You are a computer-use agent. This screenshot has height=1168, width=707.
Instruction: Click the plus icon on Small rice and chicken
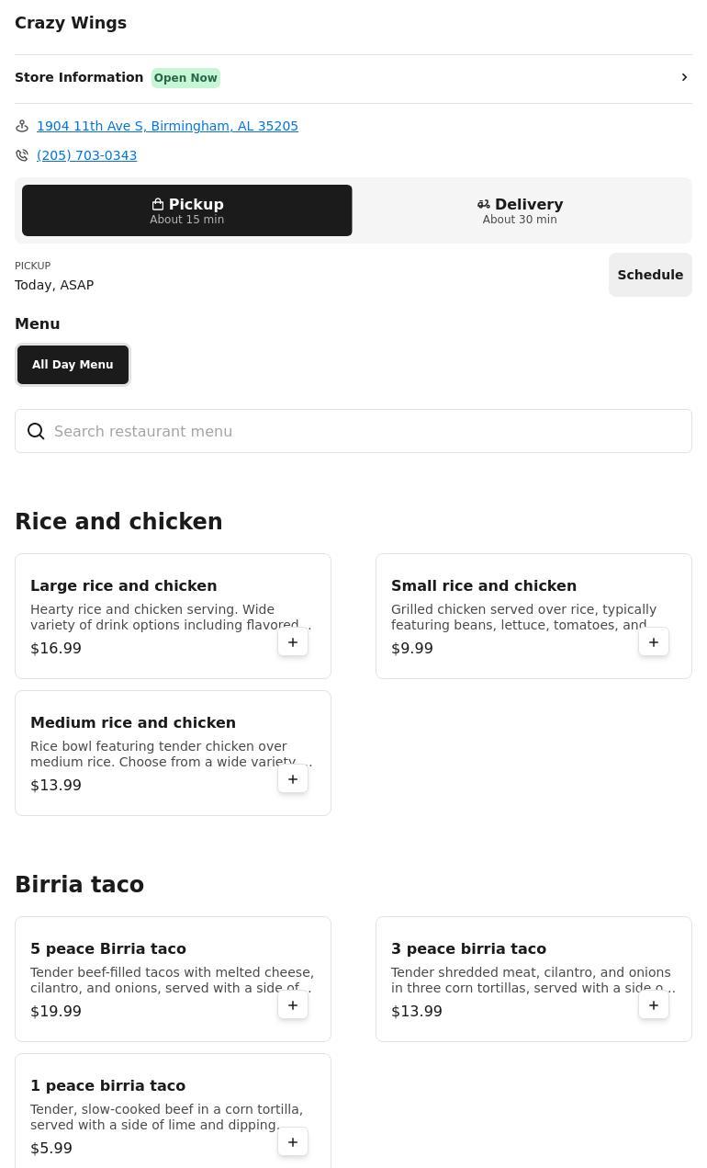tap(654, 641)
